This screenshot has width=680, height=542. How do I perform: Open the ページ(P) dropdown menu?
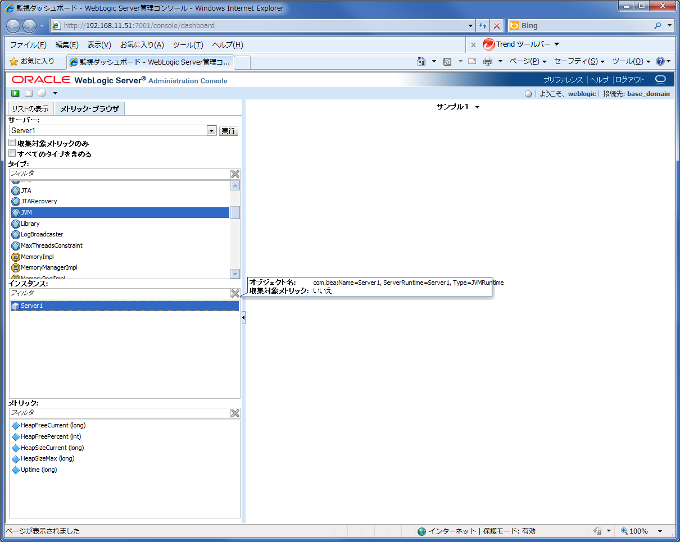pyautogui.click(x=528, y=61)
